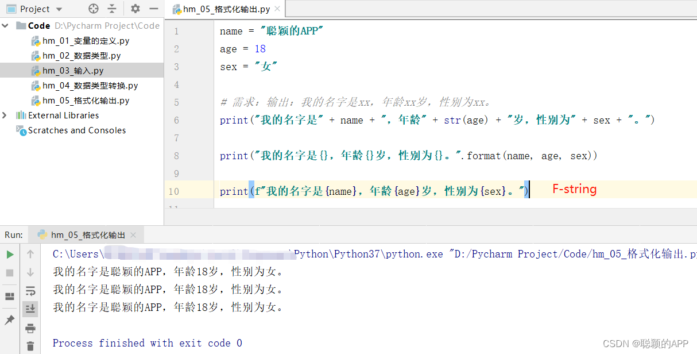Viewport: 697px width, 354px height.
Task: Hide the Project panel with minus icon
Action: tap(153, 9)
